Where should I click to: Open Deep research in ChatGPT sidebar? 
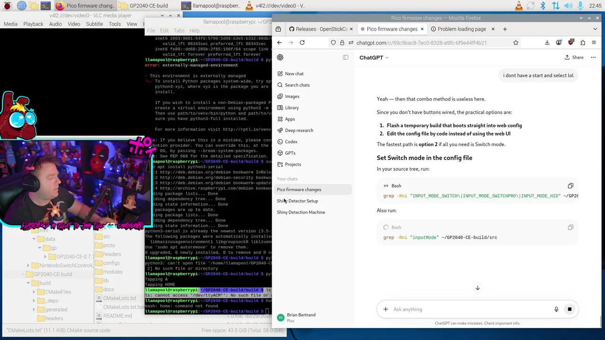click(314, 130)
